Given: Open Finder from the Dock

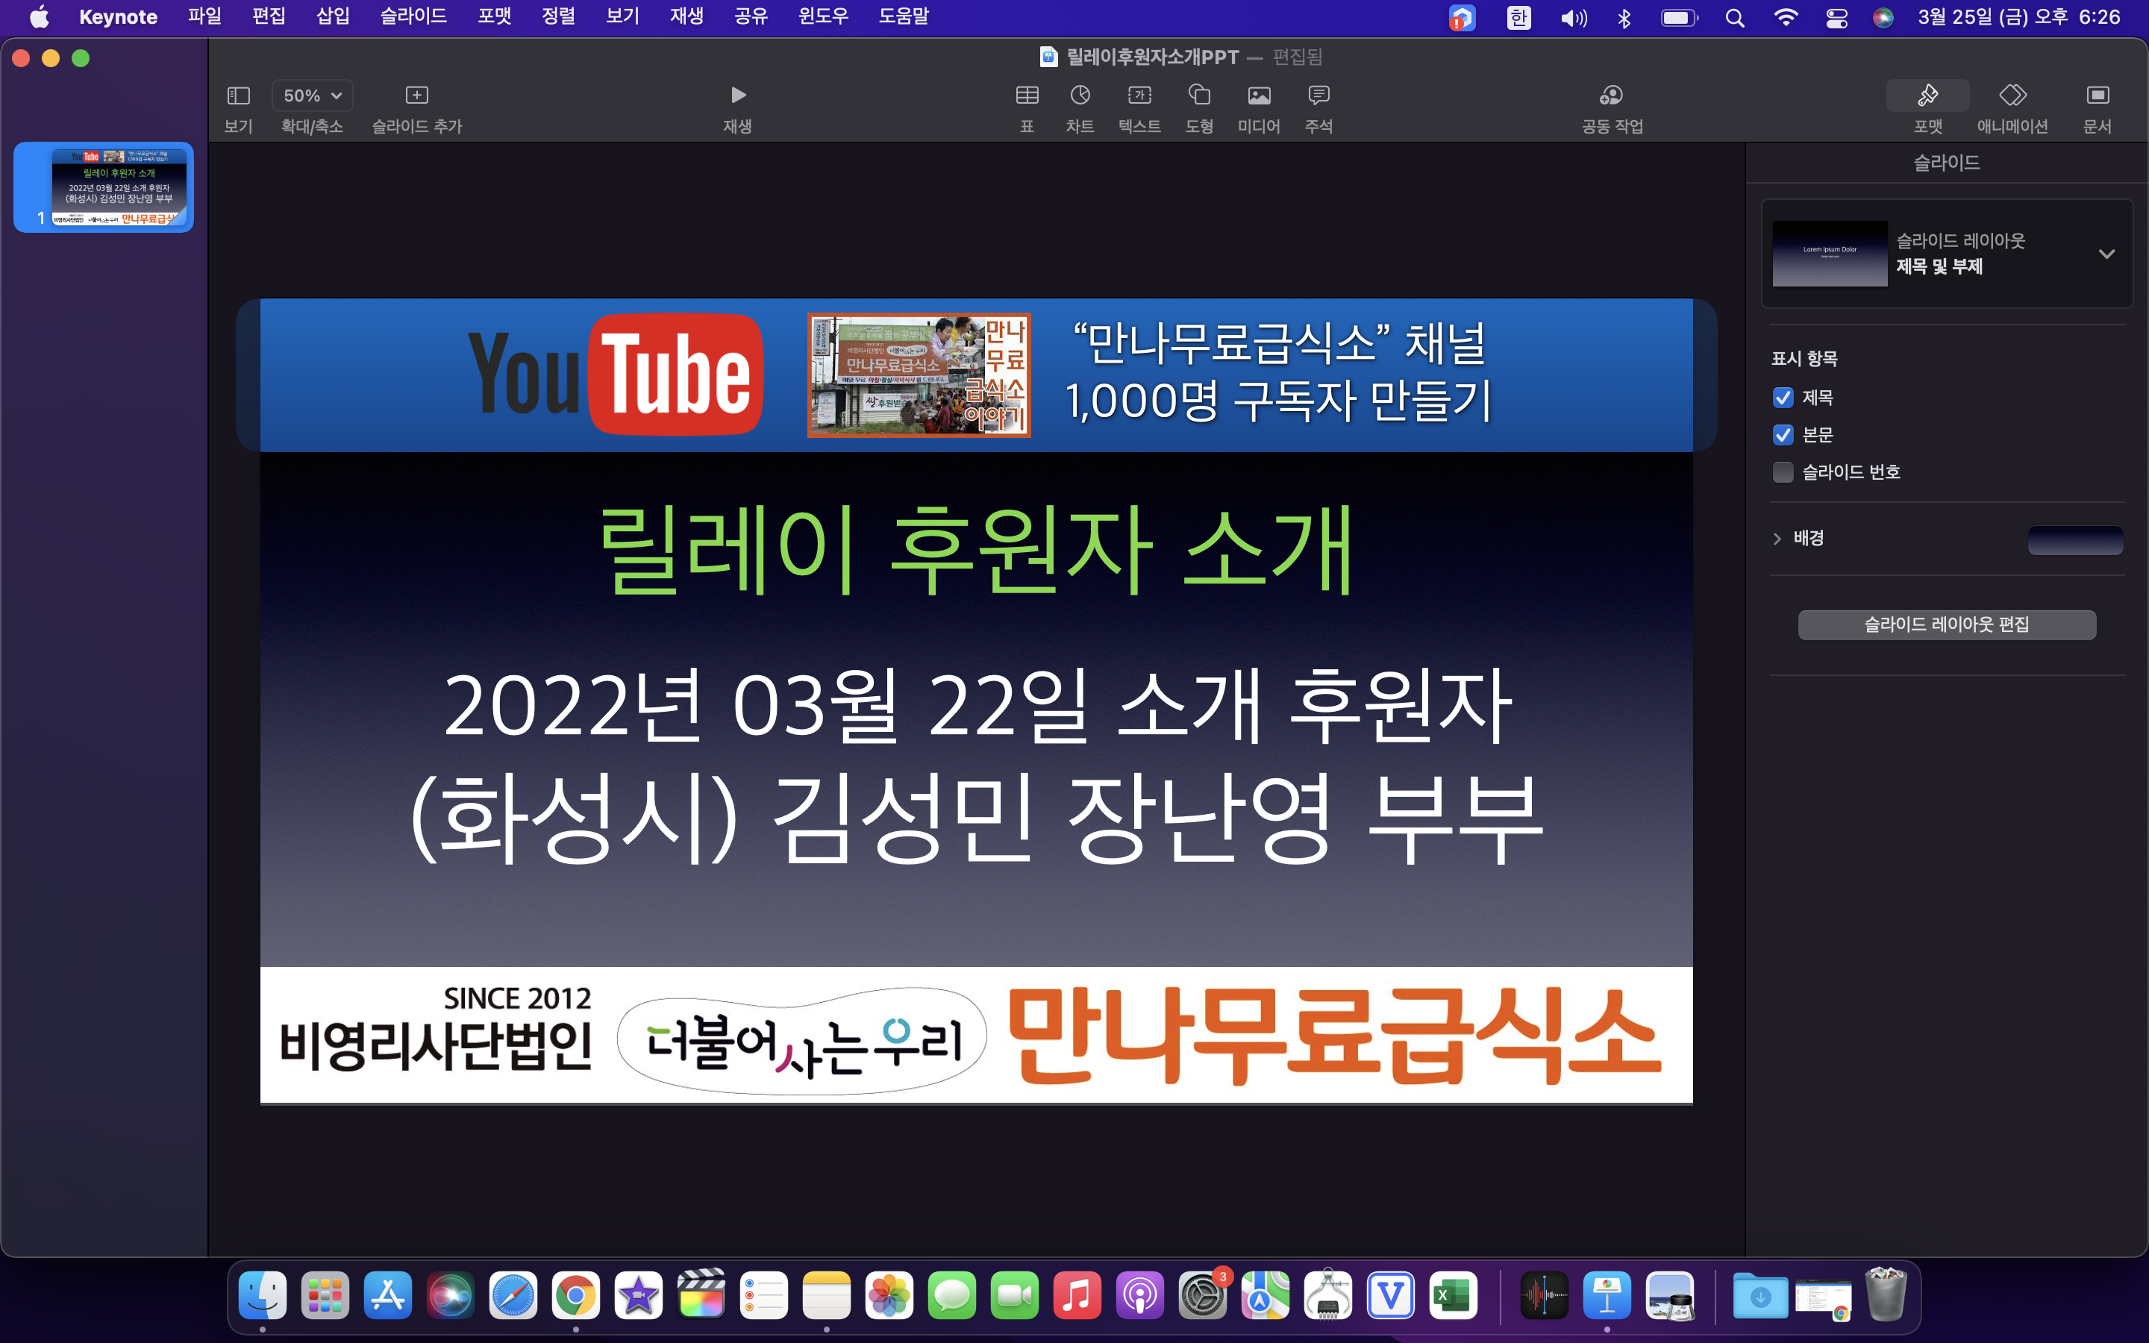Looking at the screenshot, I should (263, 1296).
